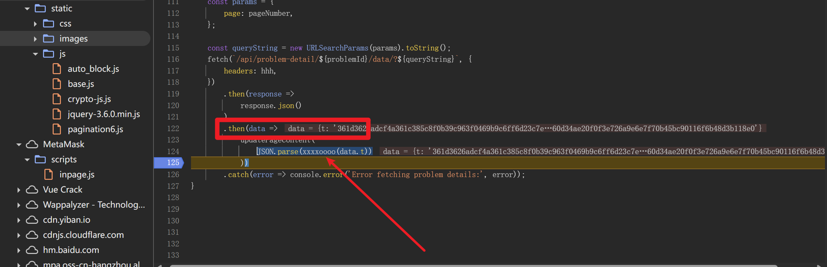Screen dimensions: 827x267
Task: Click the code editor horizontal scrollbar
Action: [x=474, y=266]
